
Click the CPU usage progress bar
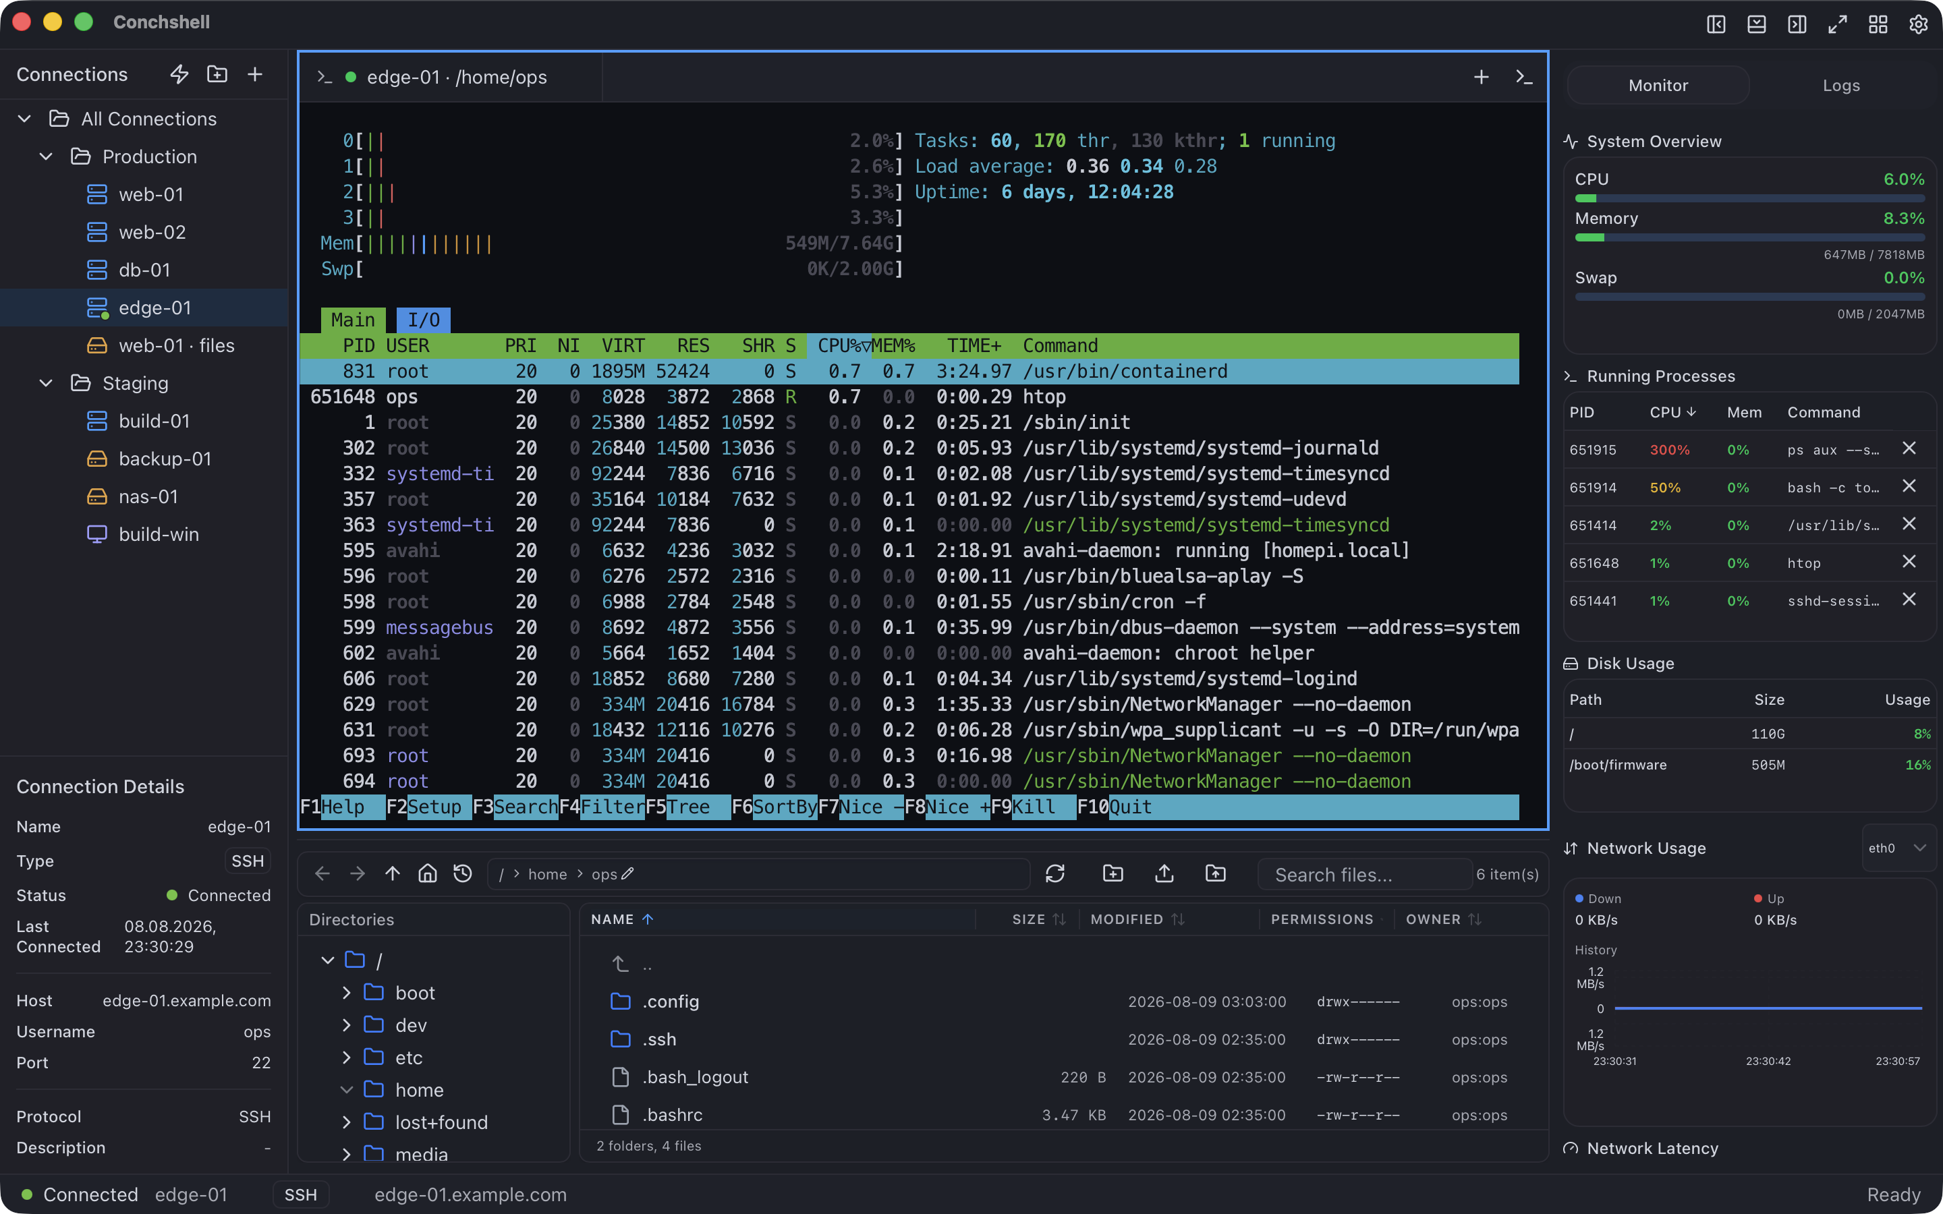pyautogui.click(x=1749, y=198)
